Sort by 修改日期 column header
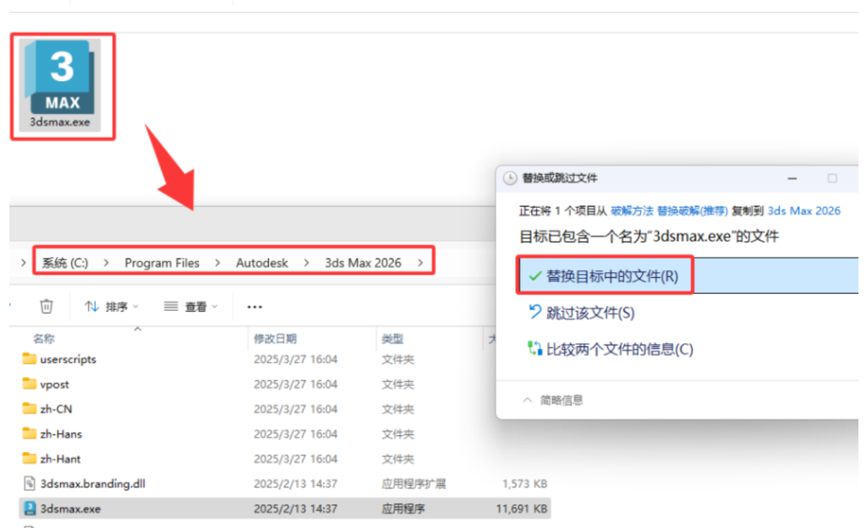 (x=275, y=339)
